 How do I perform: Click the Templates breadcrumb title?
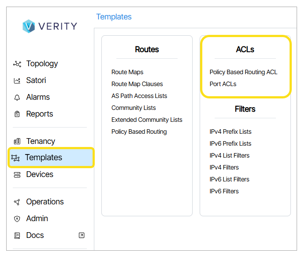point(114,17)
